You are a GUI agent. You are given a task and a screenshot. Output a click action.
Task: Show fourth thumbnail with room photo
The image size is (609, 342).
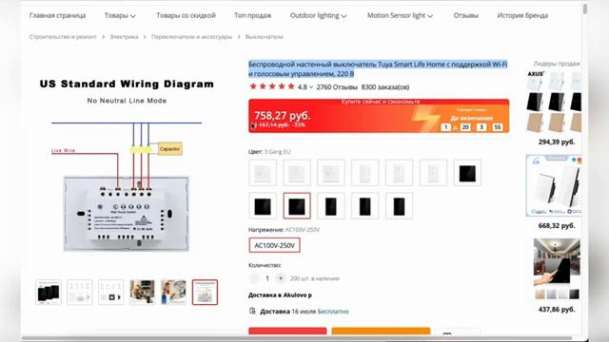coord(142,292)
